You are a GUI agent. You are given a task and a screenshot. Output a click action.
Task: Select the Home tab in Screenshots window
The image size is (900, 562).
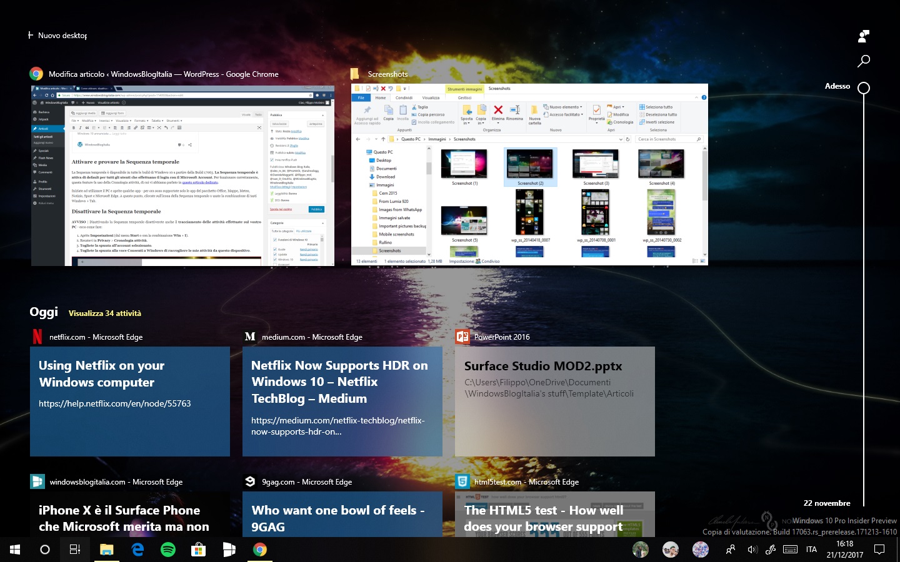coord(381,97)
